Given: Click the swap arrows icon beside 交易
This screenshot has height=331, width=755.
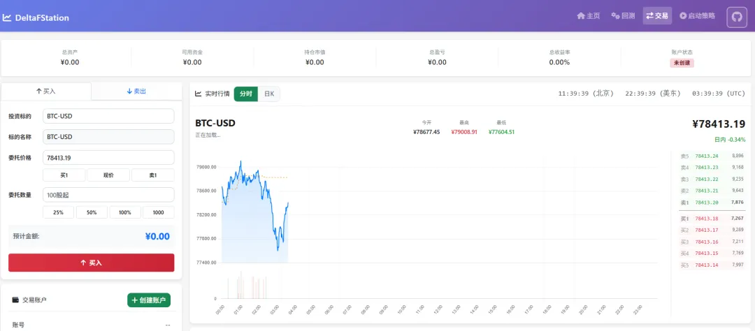Looking at the screenshot, I should (x=649, y=16).
